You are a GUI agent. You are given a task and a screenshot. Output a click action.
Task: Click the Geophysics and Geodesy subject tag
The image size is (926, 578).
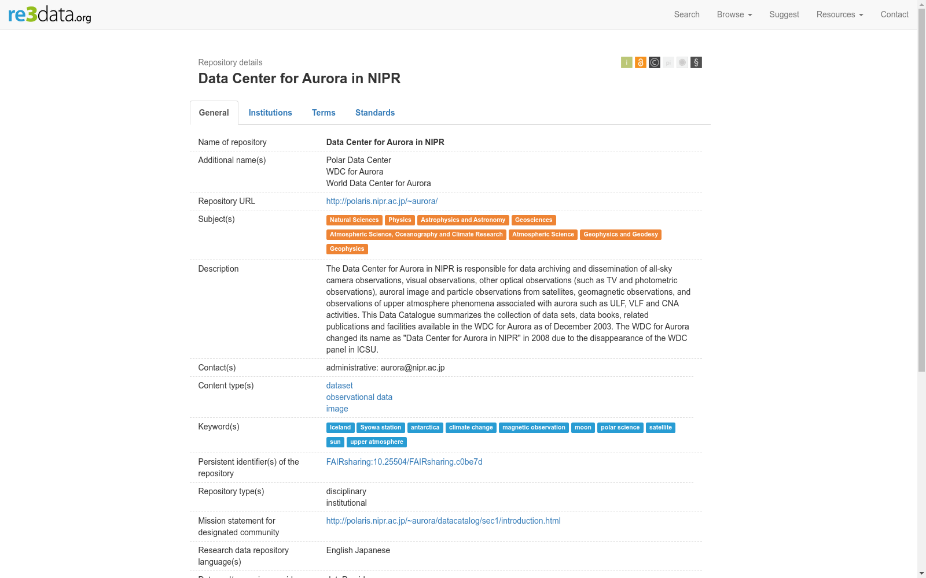(620, 235)
